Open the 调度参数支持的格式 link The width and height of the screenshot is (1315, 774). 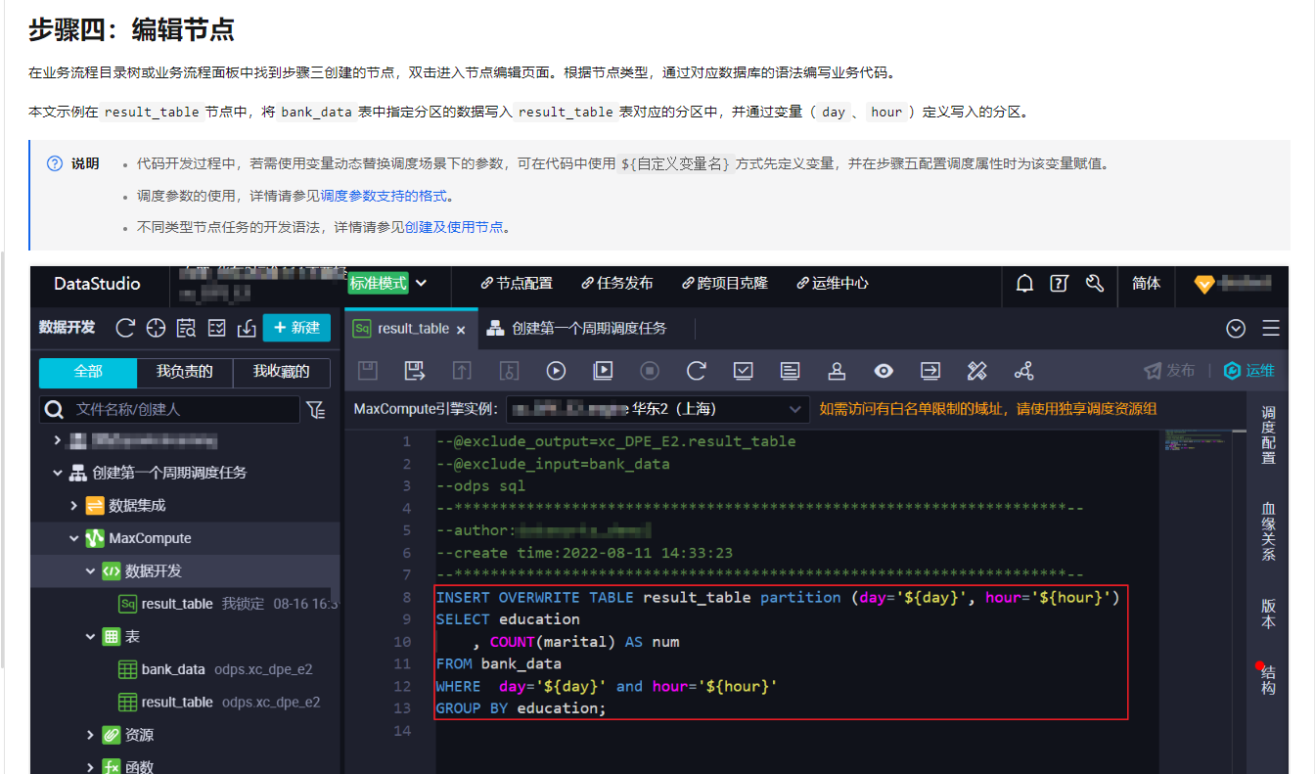click(384, 196)
